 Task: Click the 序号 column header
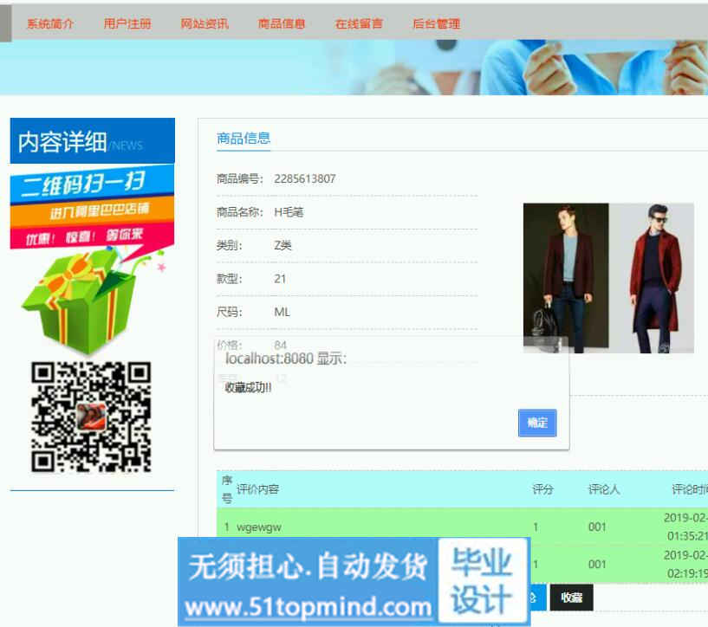pos(227,489)
